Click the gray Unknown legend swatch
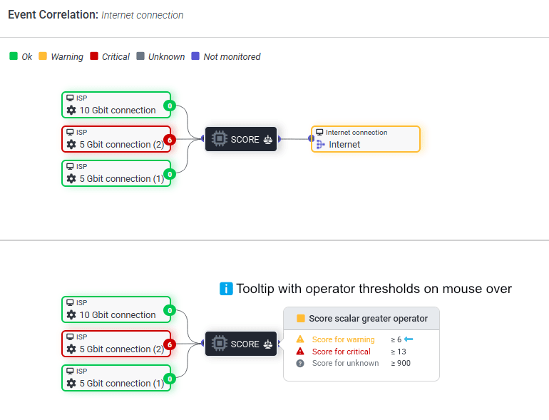The height and width of the screenshot is (420, 549). tap(140, 56)
